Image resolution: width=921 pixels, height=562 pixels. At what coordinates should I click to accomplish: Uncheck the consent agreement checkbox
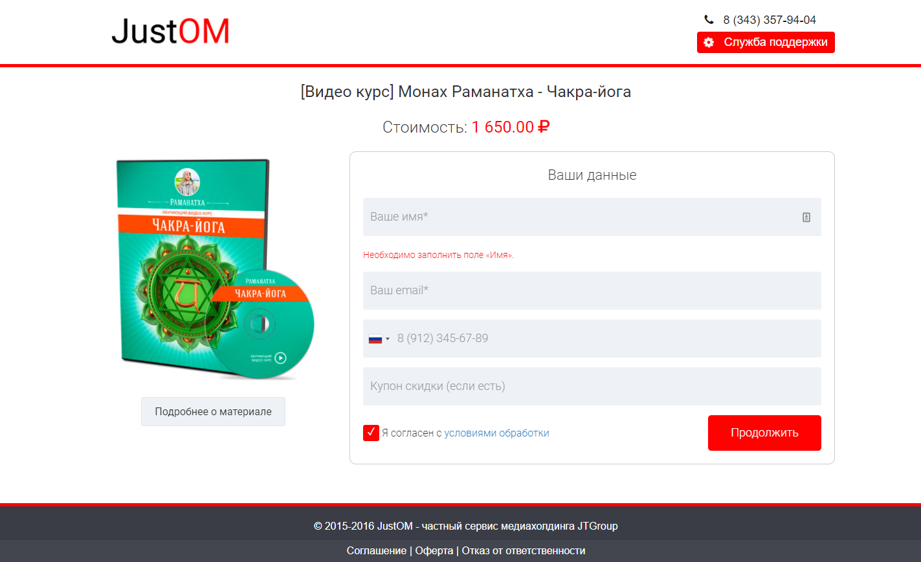coord(371,433)
